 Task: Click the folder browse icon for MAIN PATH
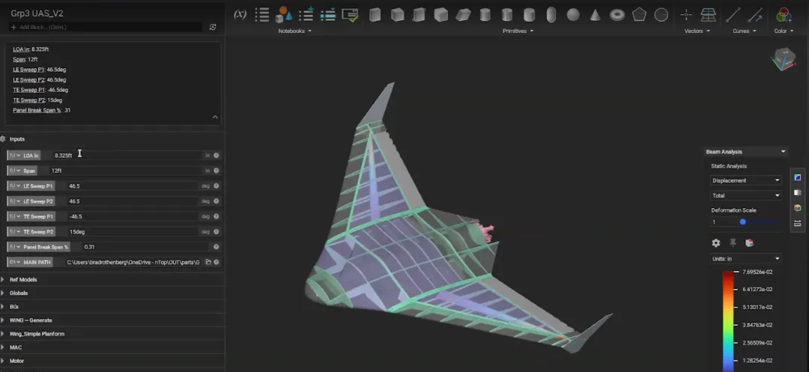[208, 262]
